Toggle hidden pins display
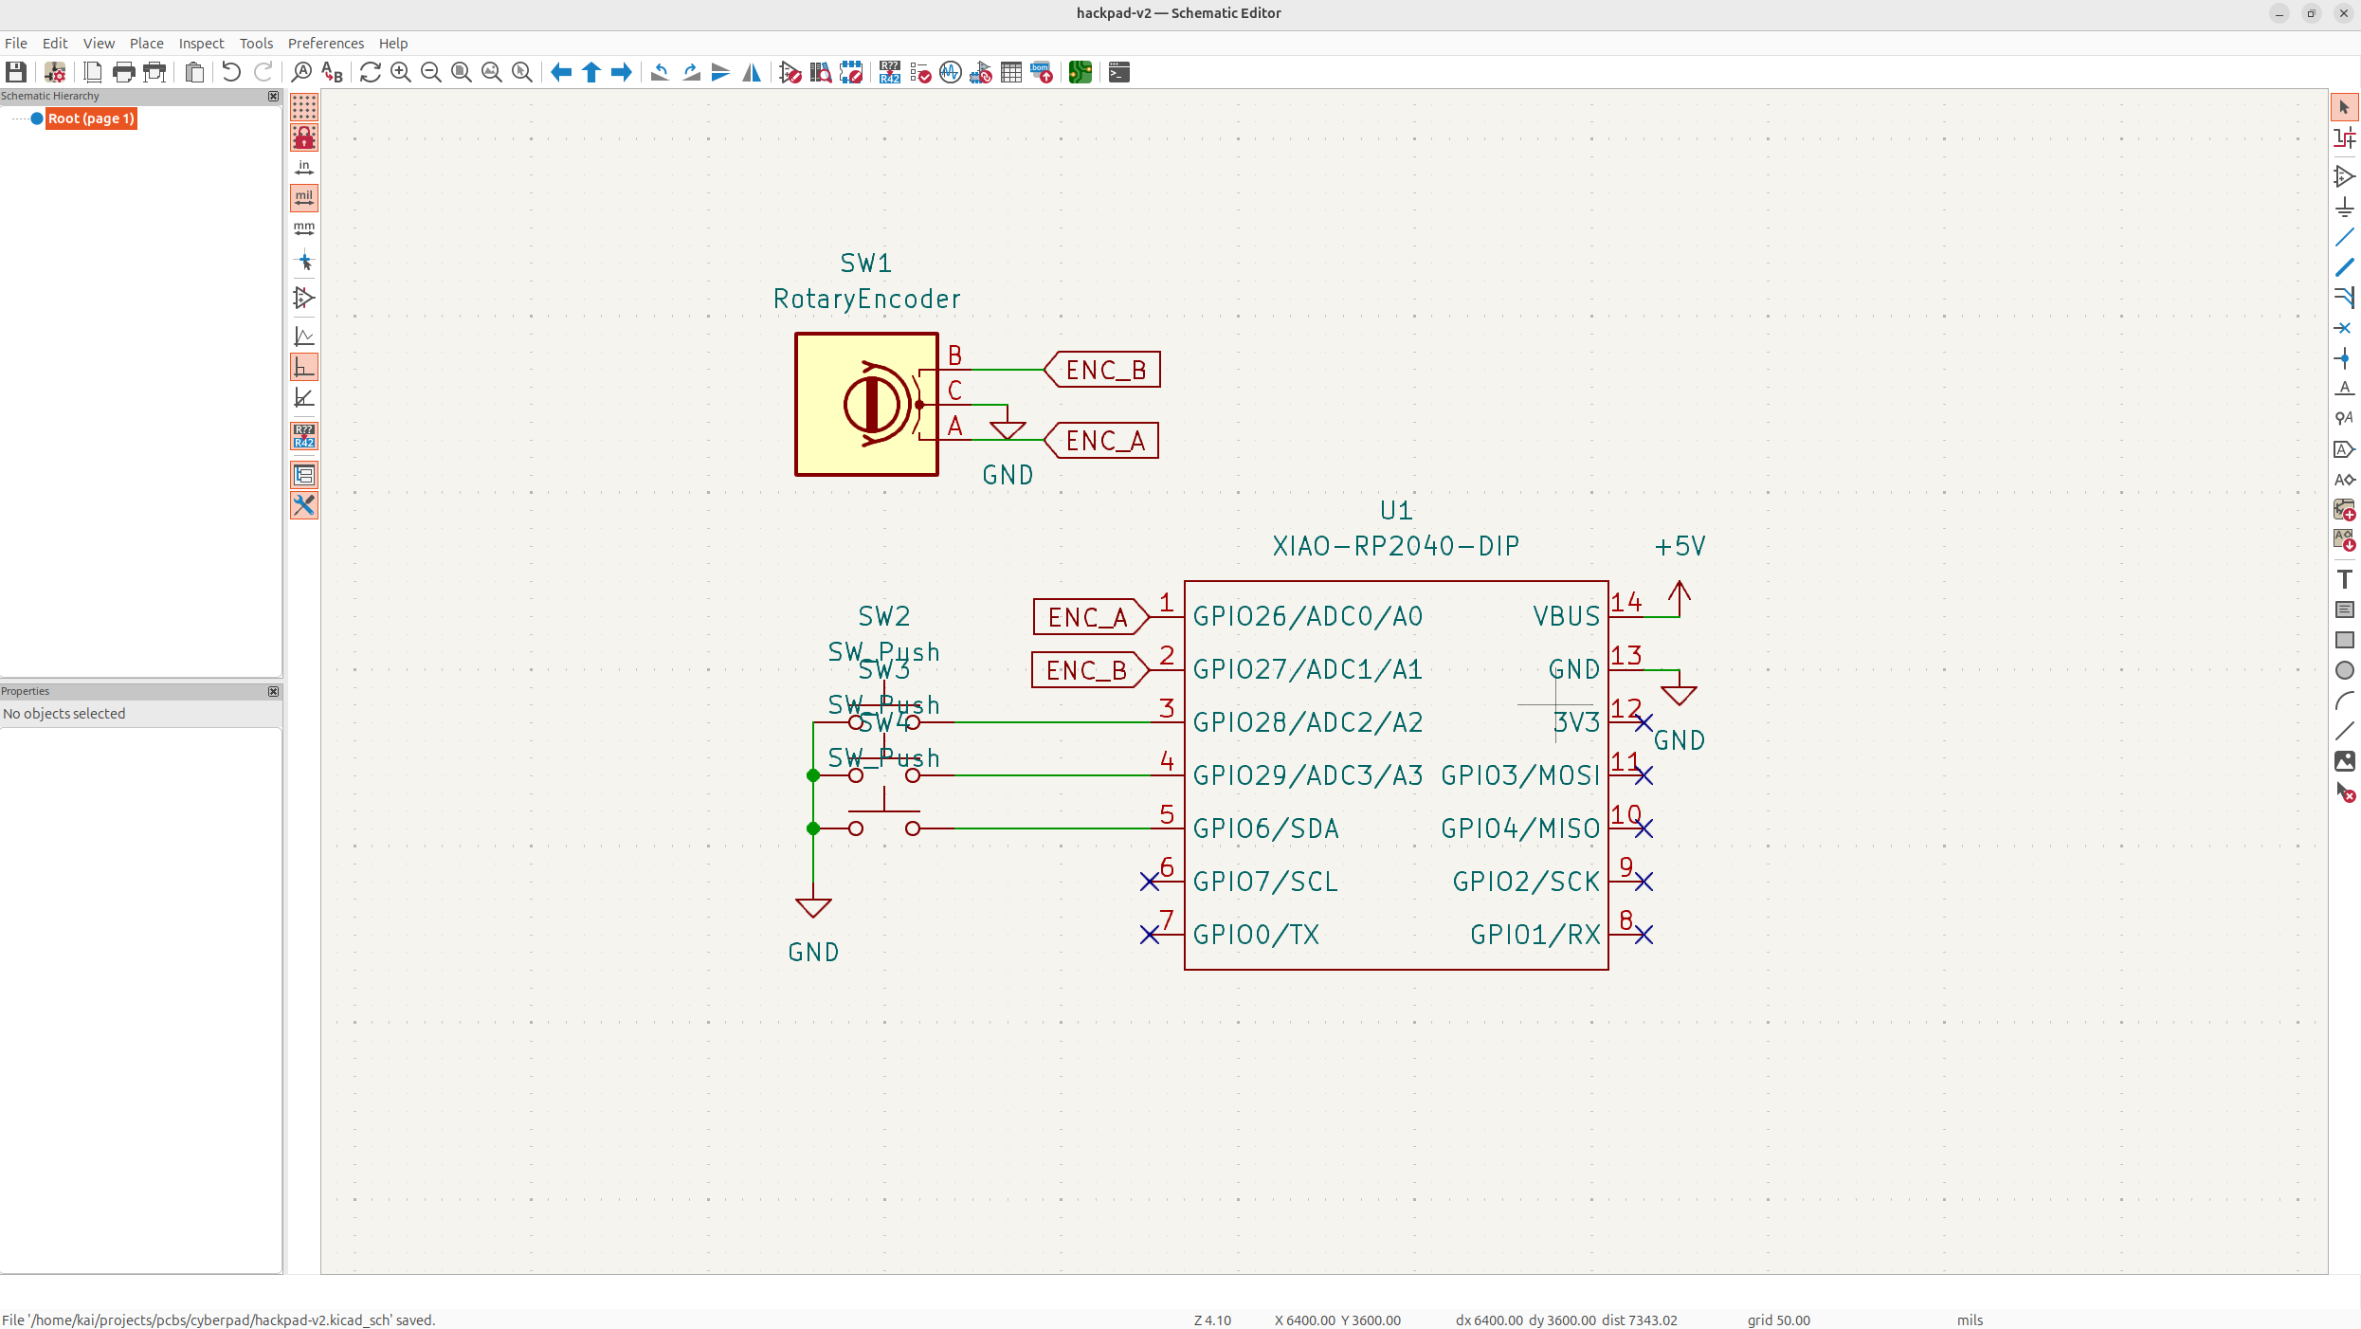2361x1329 pixels. [304, 298]
